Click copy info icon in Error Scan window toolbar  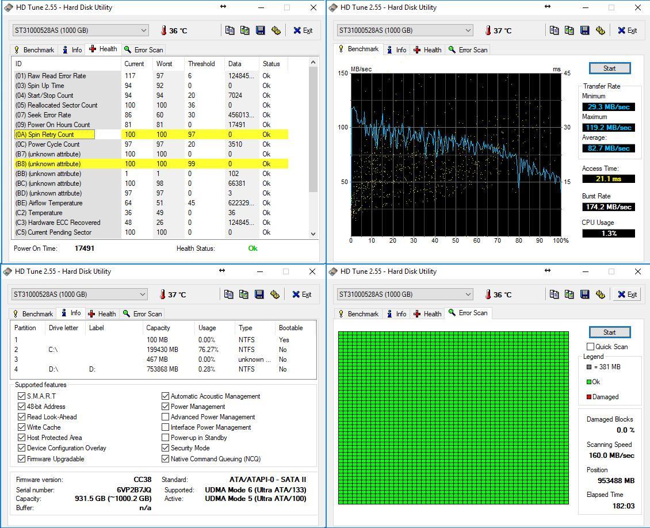tap(554, 294)
